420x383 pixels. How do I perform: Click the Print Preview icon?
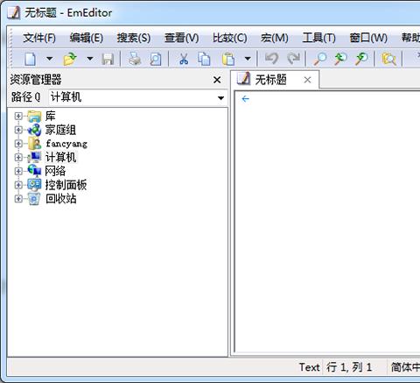point(156,60)
